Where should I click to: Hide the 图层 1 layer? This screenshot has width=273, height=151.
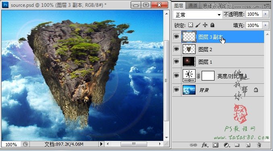[177, 62]
